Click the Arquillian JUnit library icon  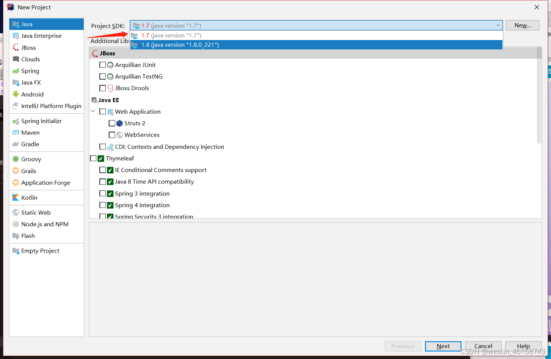click(x=110, y=65)
